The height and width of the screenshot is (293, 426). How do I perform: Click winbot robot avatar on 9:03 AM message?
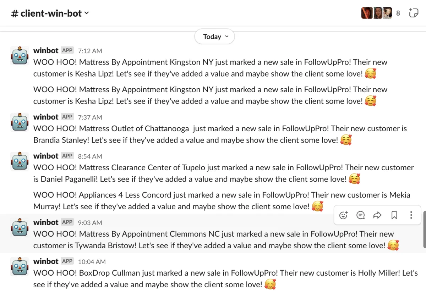click(x=20, y=227)
